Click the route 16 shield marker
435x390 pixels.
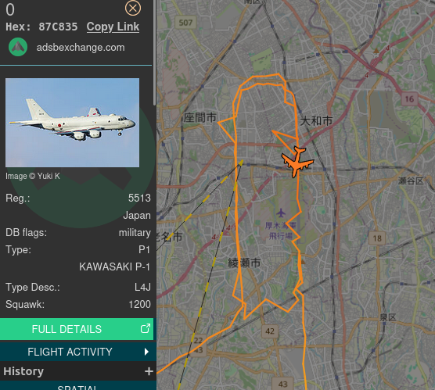coord(409,99)
